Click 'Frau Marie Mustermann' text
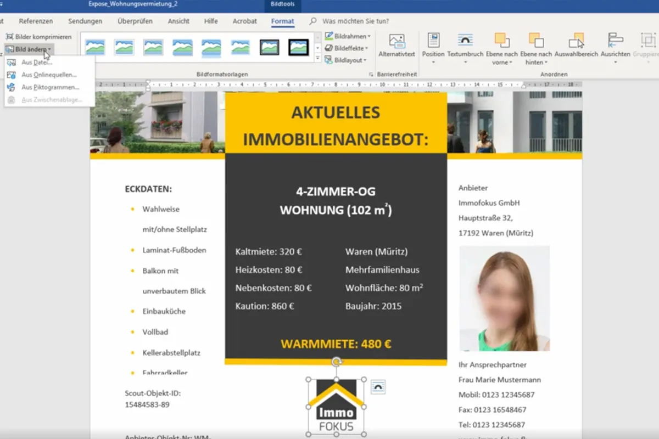This screenshot has width=659, height=439. (500, 380)
